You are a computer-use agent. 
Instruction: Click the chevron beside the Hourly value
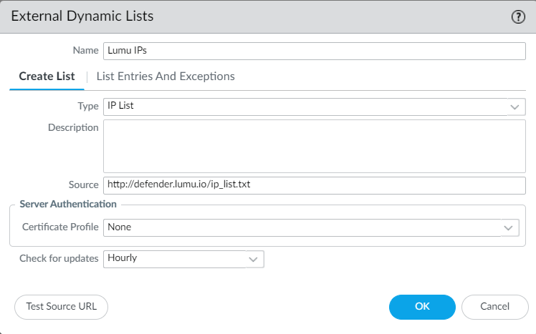pyautogui.click(x=254, y=258)
